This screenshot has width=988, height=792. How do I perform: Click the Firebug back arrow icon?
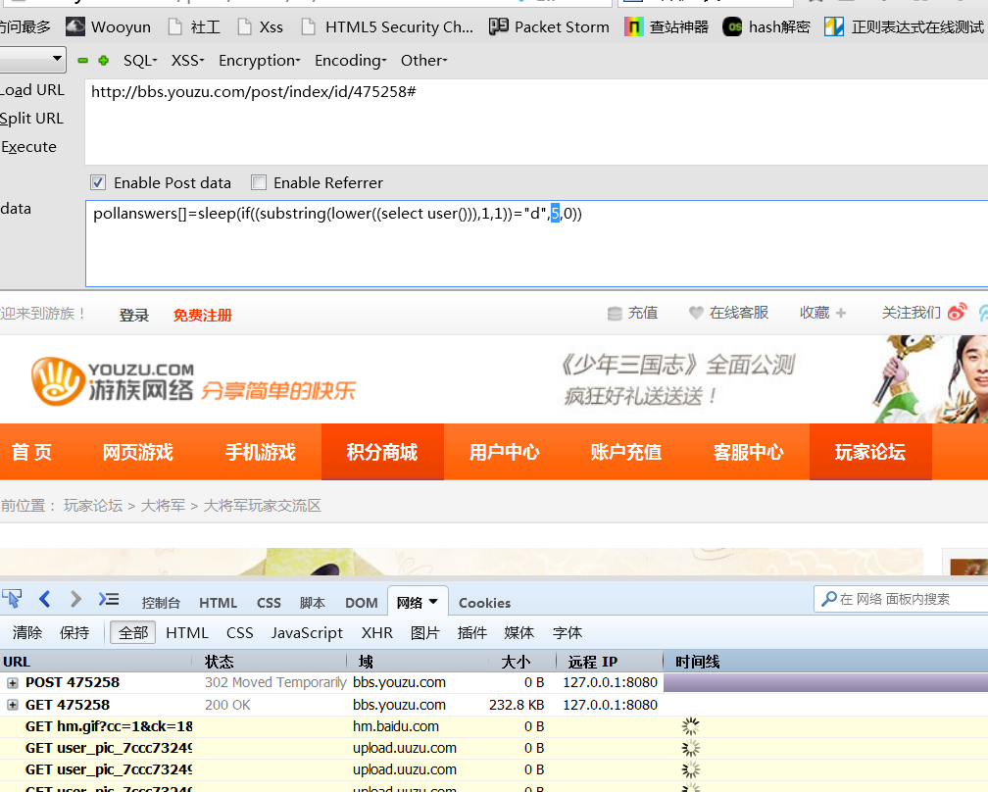pyautogui.click(x=44, y=599)
